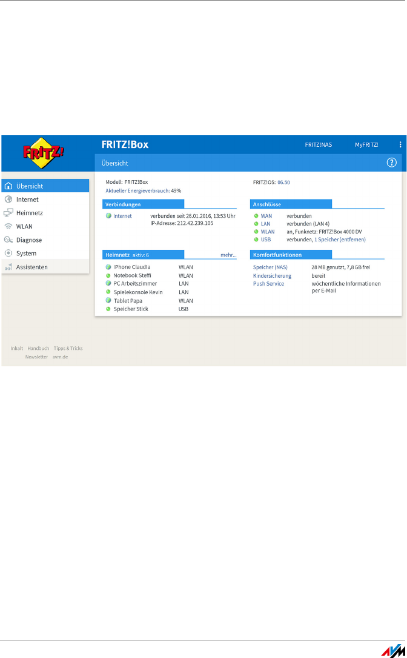
Task: Click green status dot for WLAN port
Action: (256, 232)
